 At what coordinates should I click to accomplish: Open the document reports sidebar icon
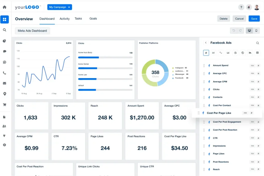point(4,117)
